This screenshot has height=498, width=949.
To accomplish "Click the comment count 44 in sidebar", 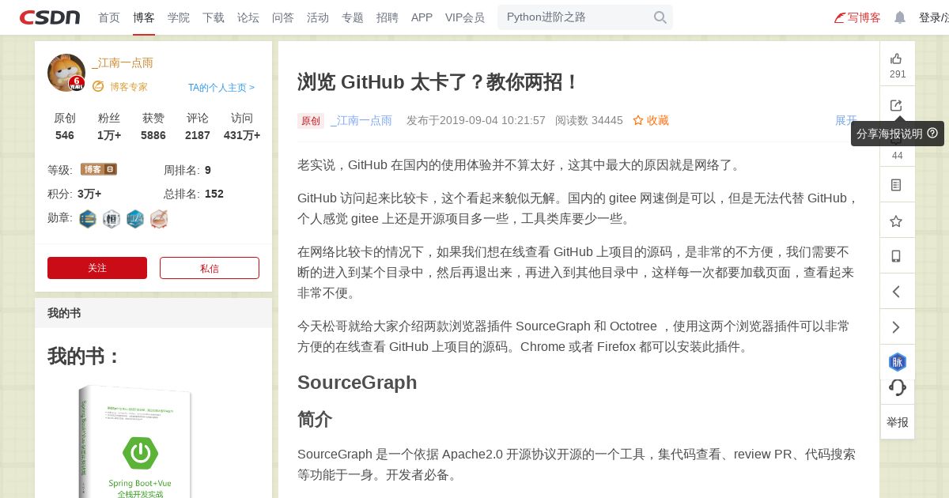I will tap(898, 156).
